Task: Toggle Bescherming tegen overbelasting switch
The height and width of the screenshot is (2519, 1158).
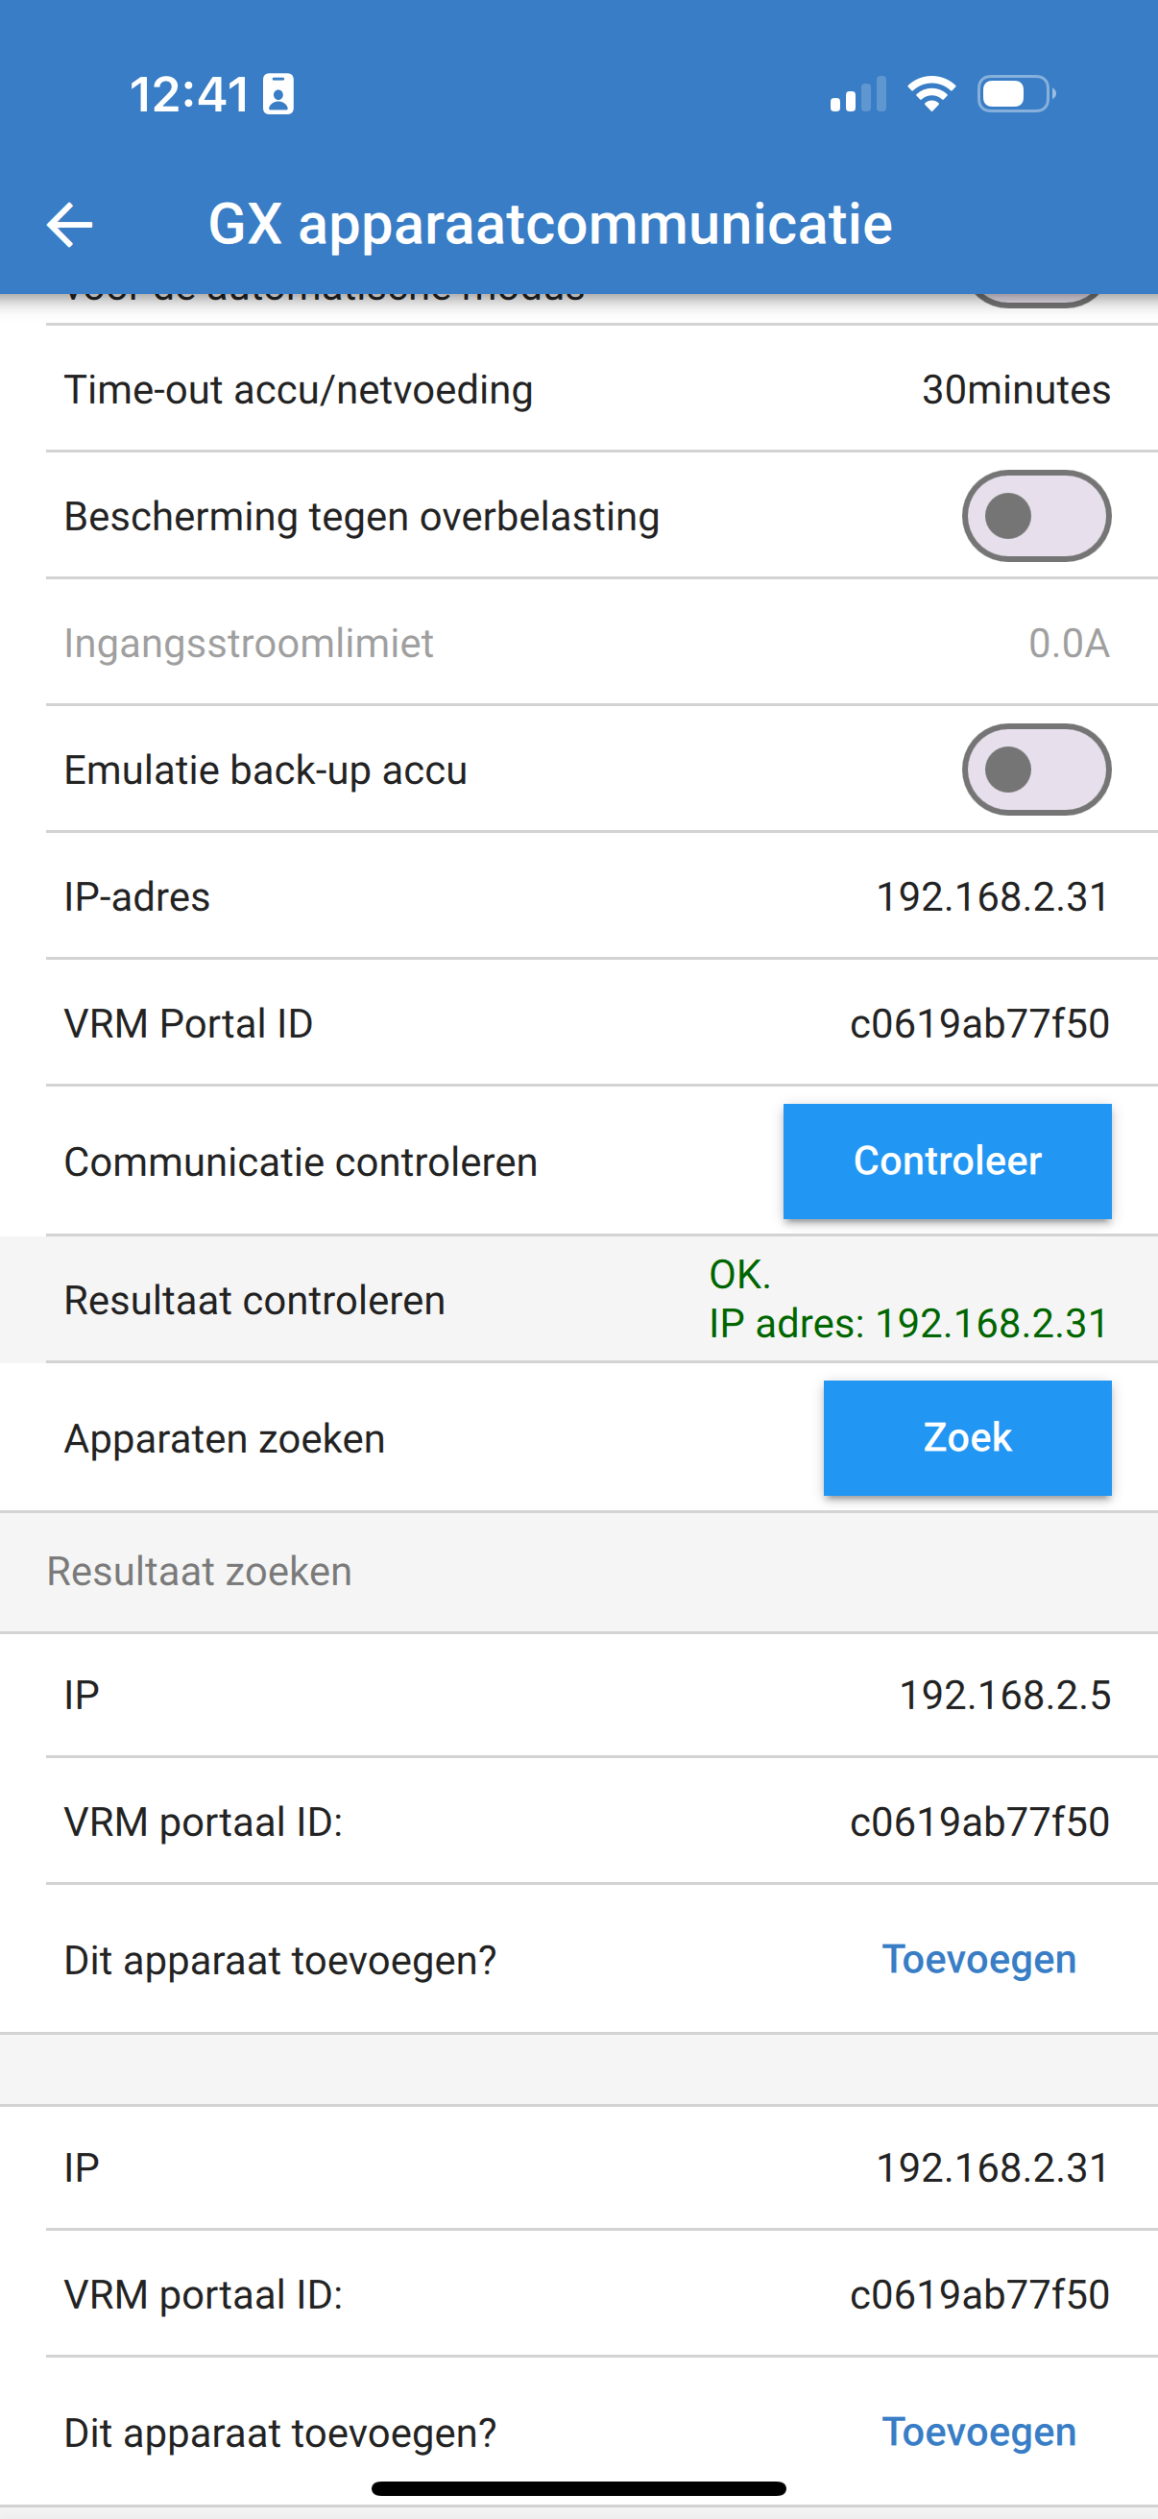Action: pos(1036,516)
